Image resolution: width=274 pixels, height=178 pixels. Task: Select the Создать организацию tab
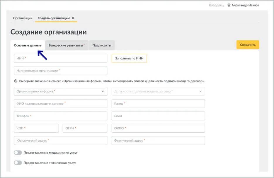click(54, 18)
